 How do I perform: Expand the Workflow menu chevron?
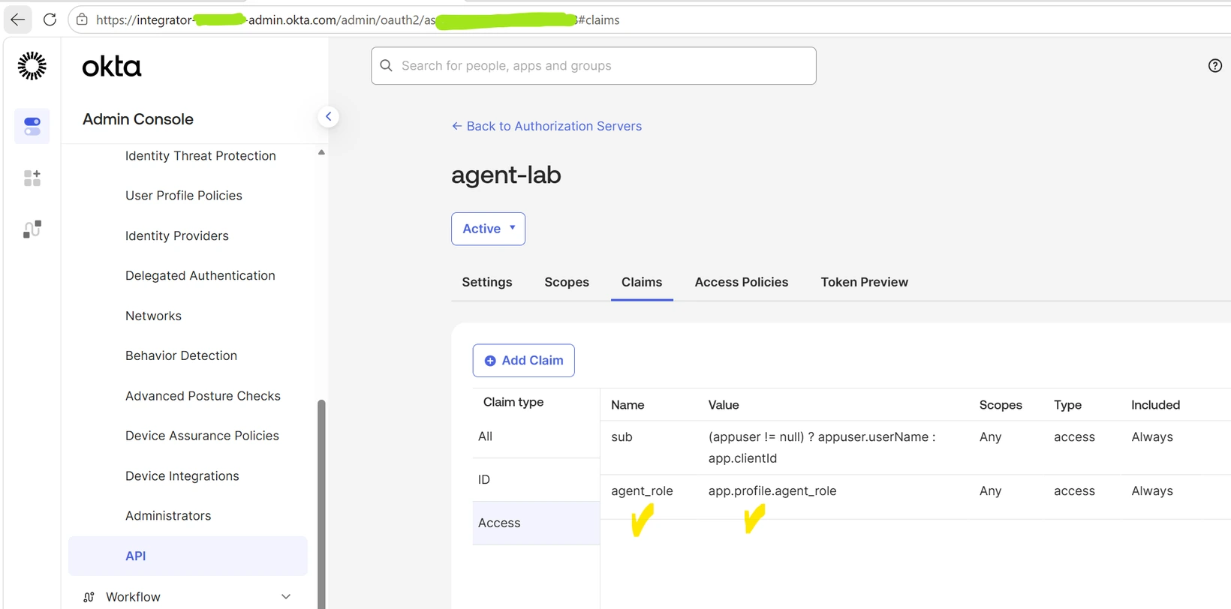click(286, 597)
